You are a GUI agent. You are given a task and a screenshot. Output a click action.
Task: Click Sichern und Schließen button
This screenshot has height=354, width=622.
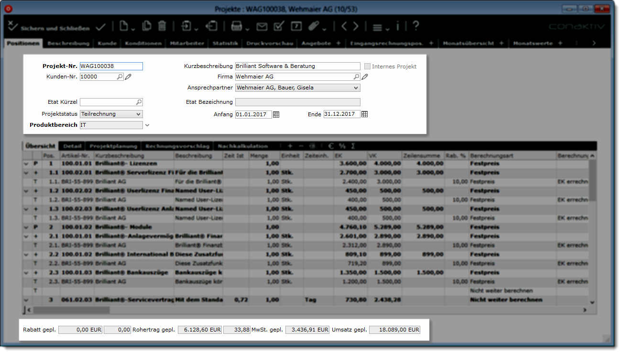coord(49,28)
